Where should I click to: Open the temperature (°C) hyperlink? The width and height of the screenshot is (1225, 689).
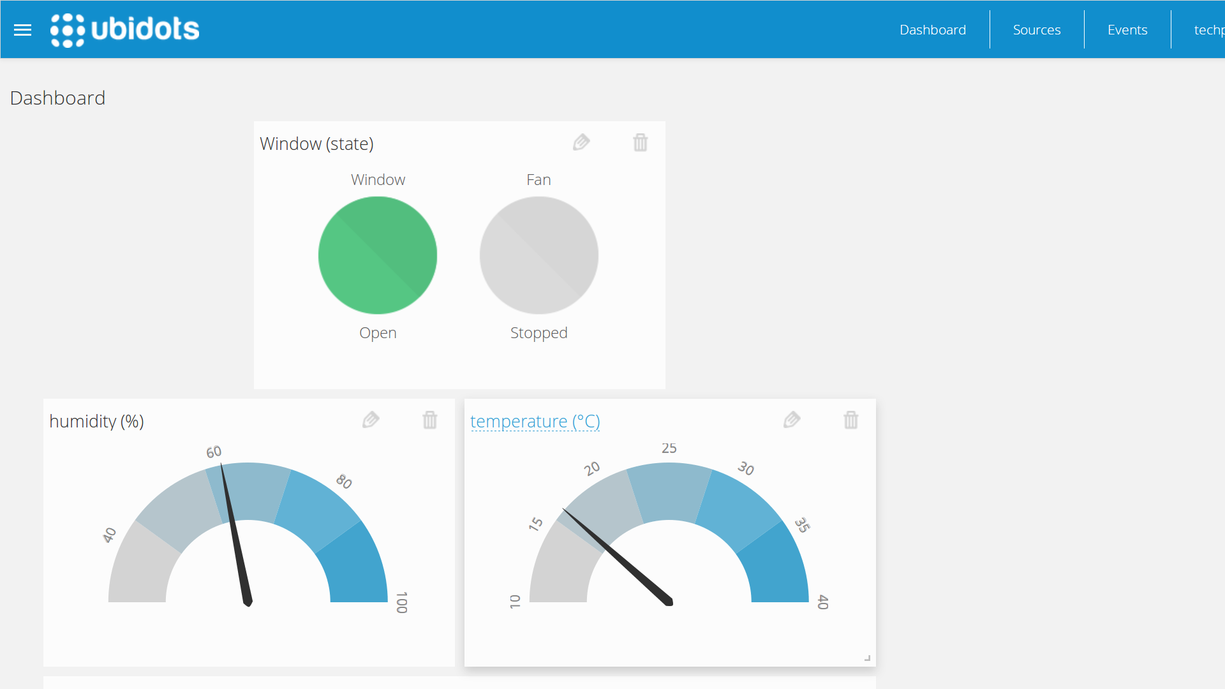537,420
